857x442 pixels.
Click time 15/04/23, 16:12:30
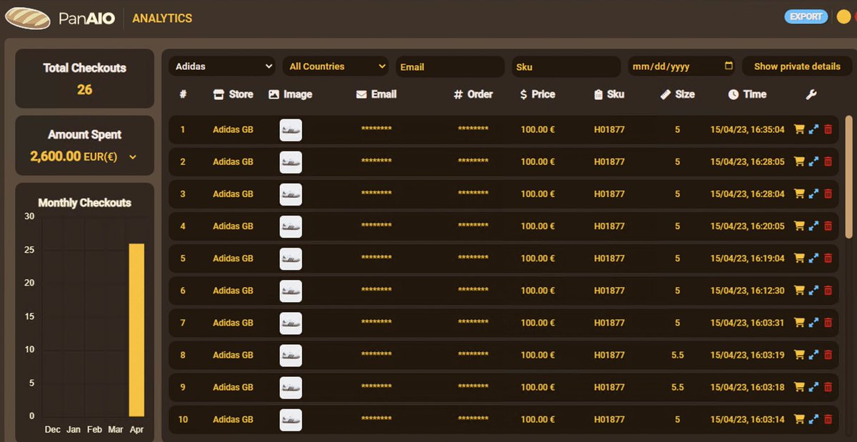click(x=747, y=291)
